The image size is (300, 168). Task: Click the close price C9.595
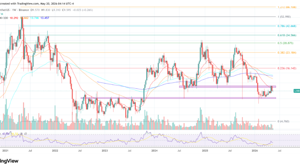click(66, 10)
